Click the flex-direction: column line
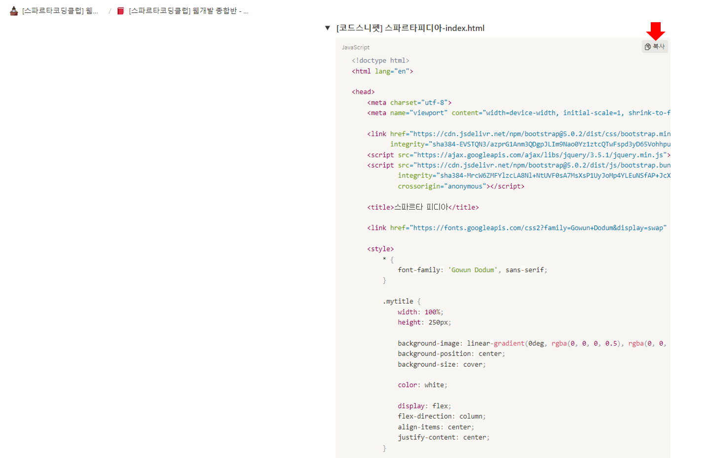 [442, 416]
